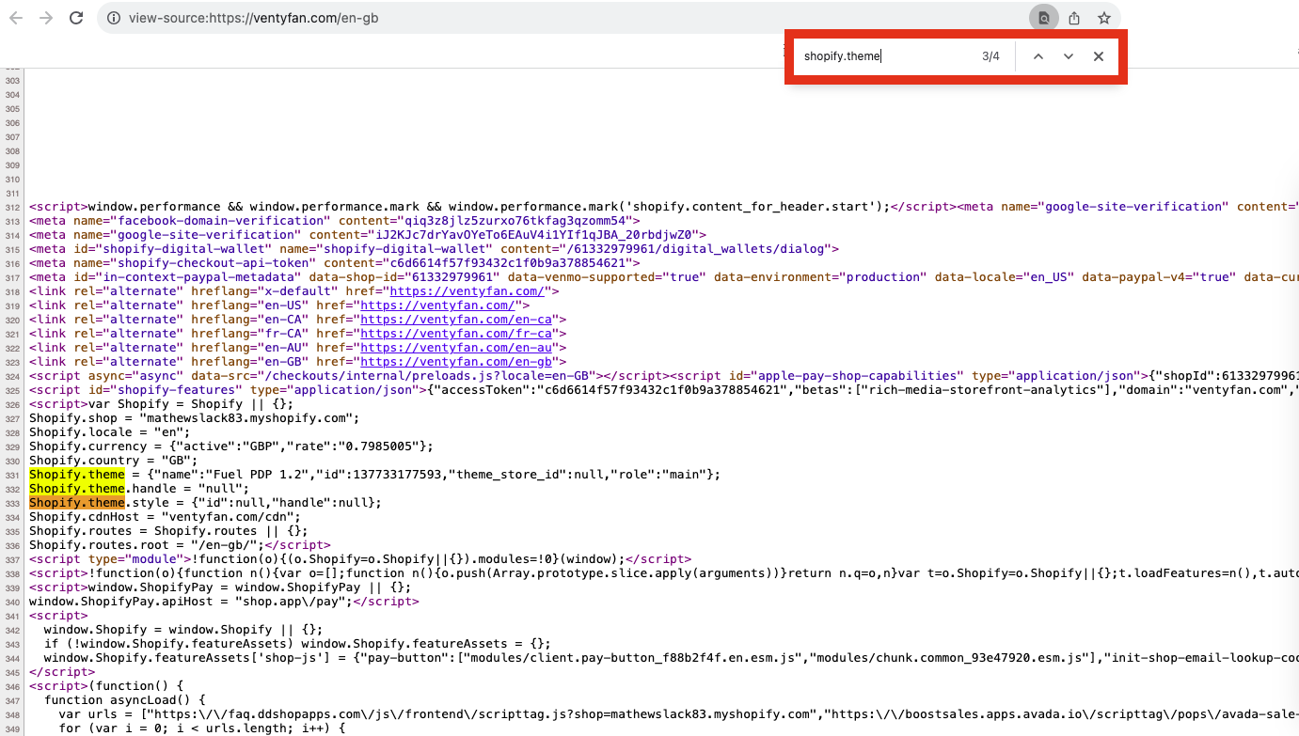The height and width of the screenshot is (736, 1299).
Task: Click the shopify-features script line
Action: click(664, 390)
